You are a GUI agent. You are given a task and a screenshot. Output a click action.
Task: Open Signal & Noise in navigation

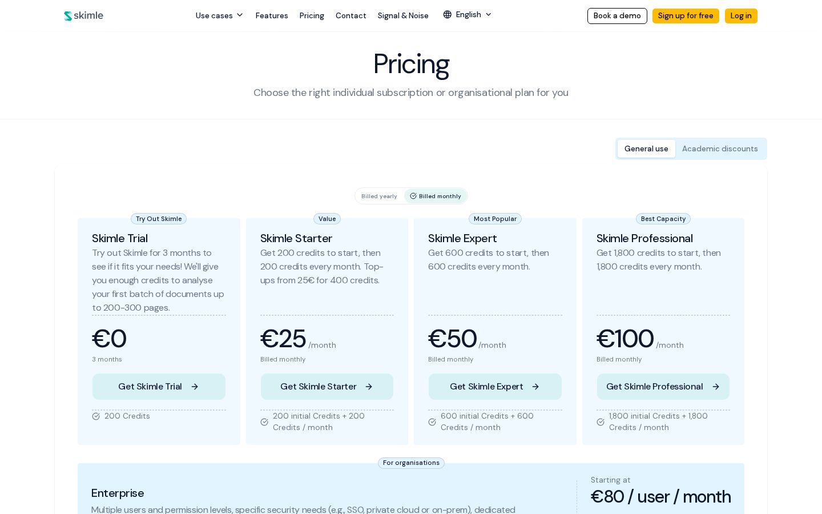coord(403,16)
